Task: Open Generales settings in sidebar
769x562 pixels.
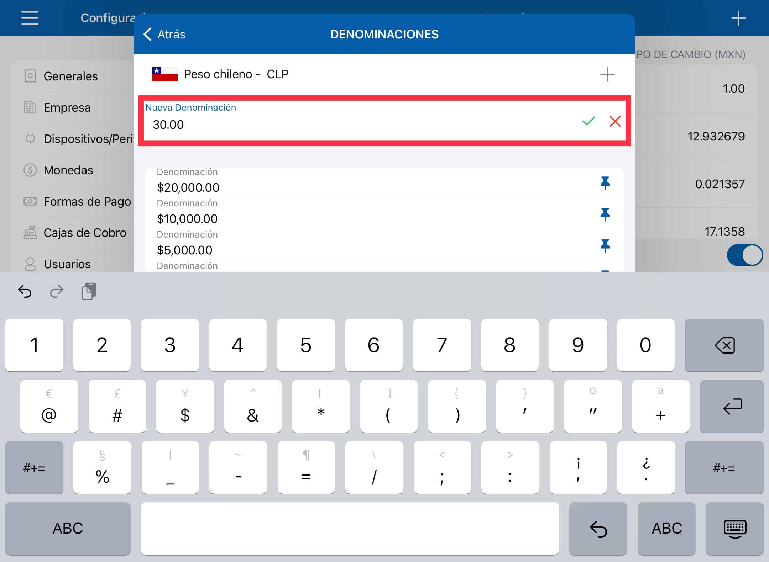Action: coord(73,76)
